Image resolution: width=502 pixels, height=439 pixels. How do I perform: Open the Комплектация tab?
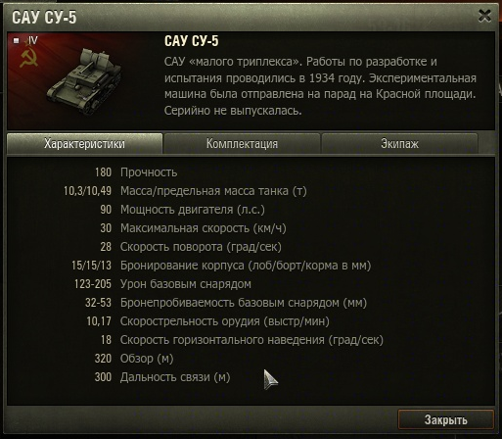242,144
